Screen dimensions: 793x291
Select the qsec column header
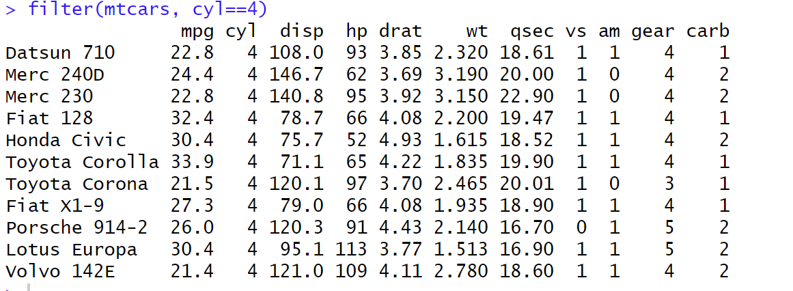532,32
